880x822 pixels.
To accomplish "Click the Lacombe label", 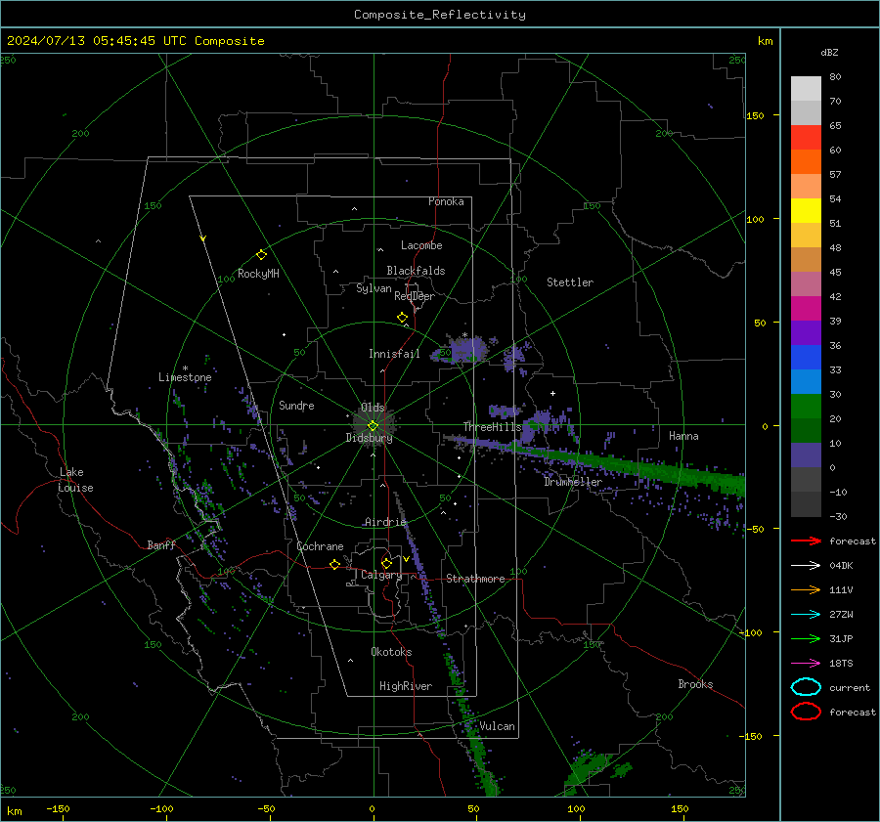I will 421,245.
